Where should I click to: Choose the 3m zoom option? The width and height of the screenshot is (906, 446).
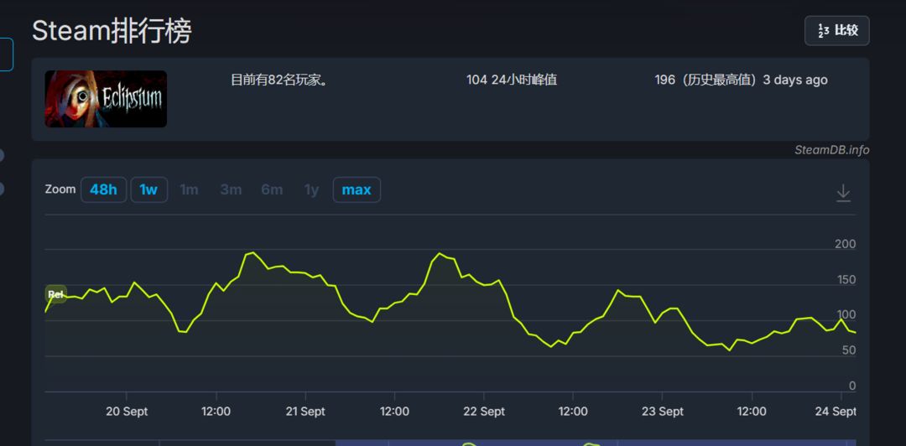click(x=231, y=189)
